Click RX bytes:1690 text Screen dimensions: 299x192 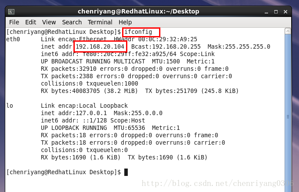(x=63, y=158)
